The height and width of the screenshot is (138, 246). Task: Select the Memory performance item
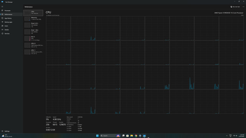33,19
